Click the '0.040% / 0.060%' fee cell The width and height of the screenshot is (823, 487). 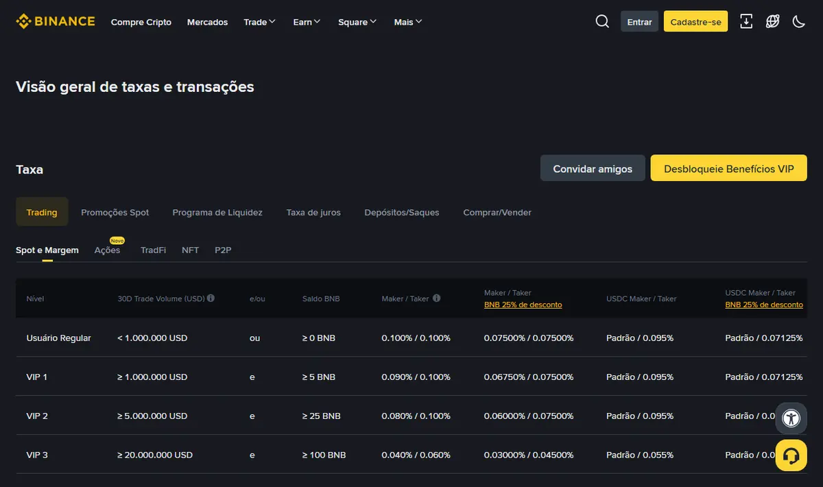click(x=416, y=455)
